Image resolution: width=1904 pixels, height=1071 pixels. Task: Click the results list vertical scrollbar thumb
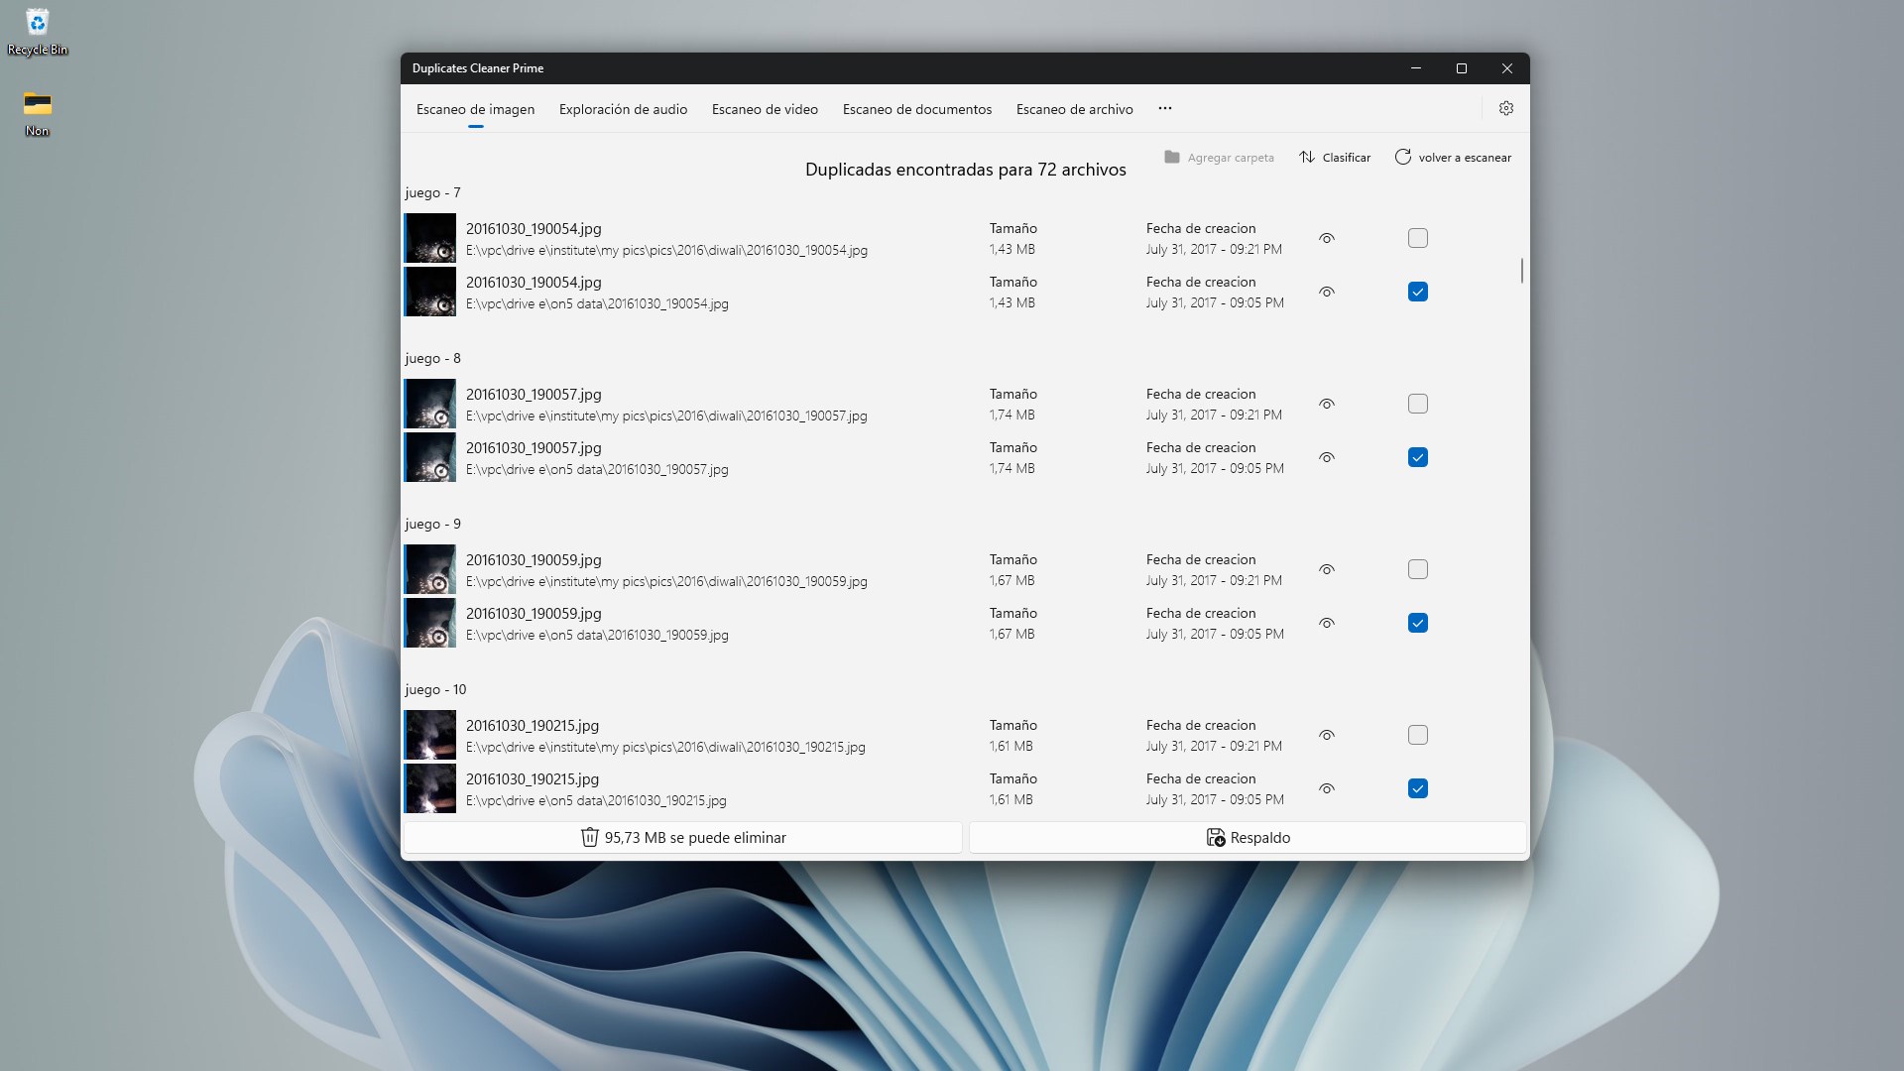(x=1521, y=271)
